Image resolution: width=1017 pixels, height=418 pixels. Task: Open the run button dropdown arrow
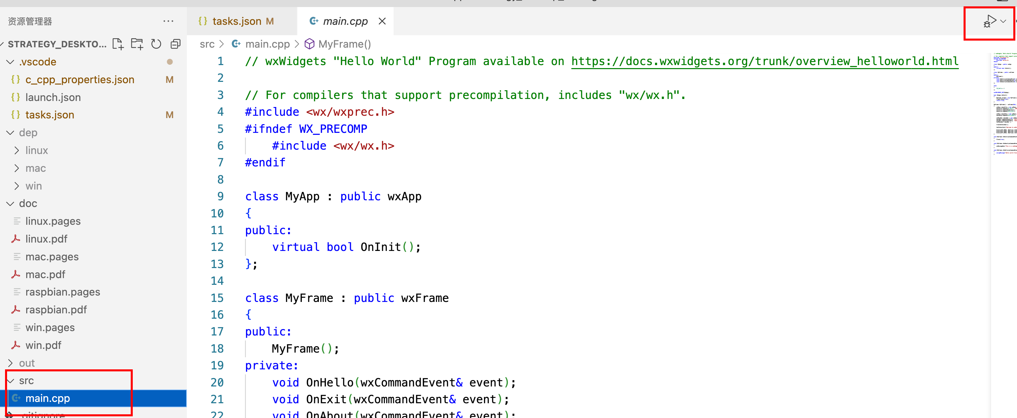pos(1004,21)
